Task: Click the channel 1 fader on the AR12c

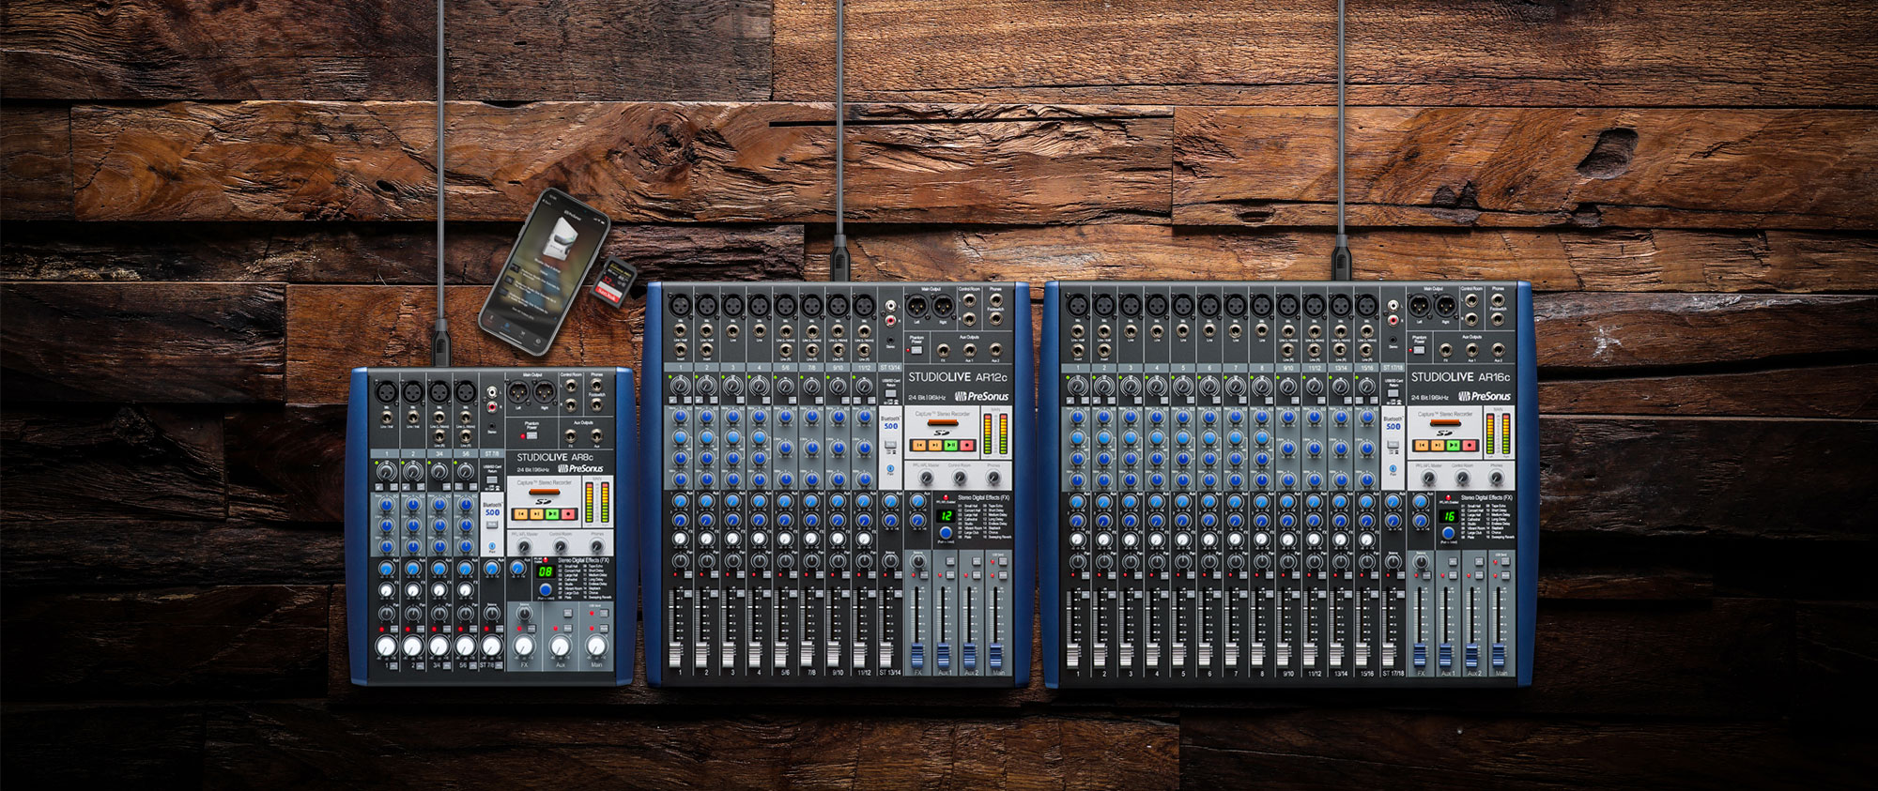Action: (676, 654)
